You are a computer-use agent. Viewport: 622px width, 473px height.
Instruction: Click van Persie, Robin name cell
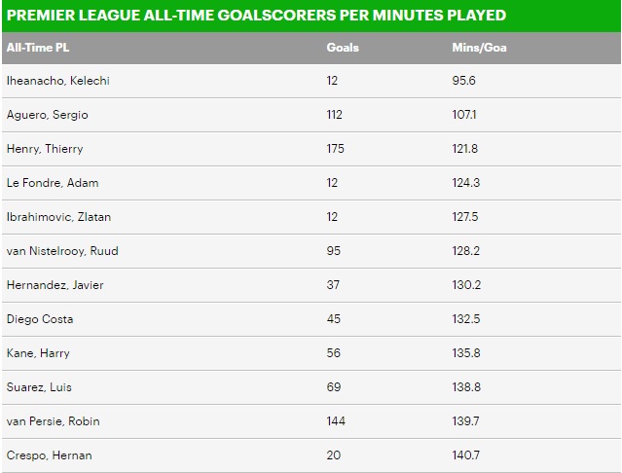click(x=54, y=421)
